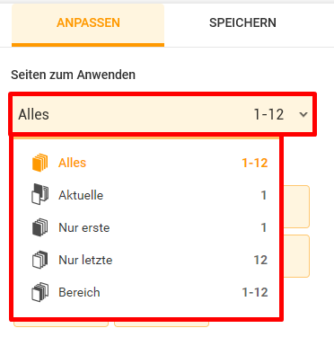Click the number 1 beside Aktuelle
The width and height of the screenshot is (334, 337).
click(x=264, y=195)
